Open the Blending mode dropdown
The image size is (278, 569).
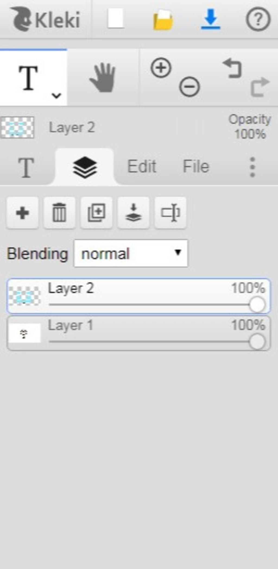[131, 253]
